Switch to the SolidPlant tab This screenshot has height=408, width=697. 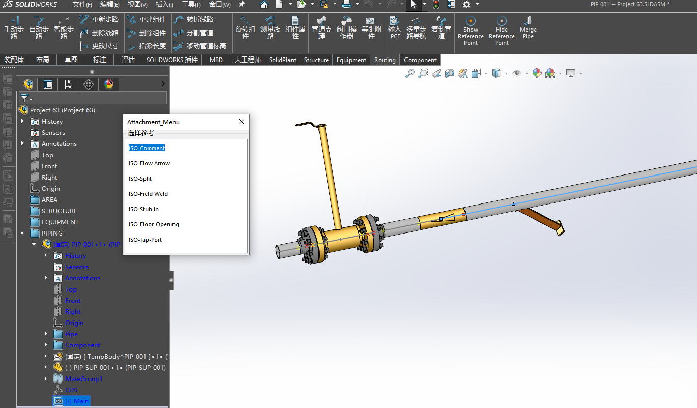(282, 60)
